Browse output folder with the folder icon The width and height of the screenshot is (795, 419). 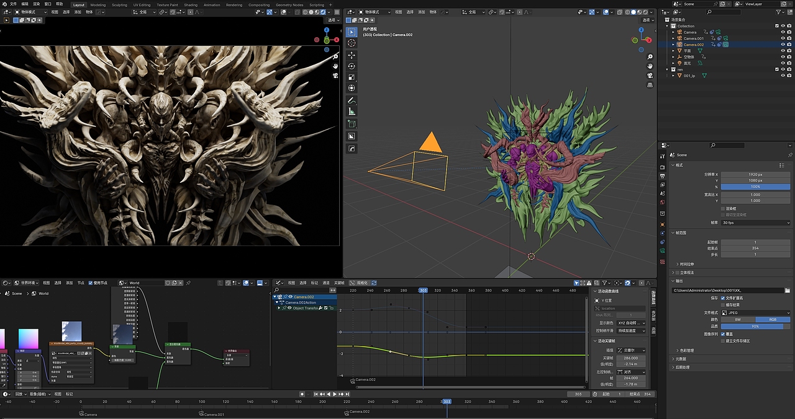[788, 290]
